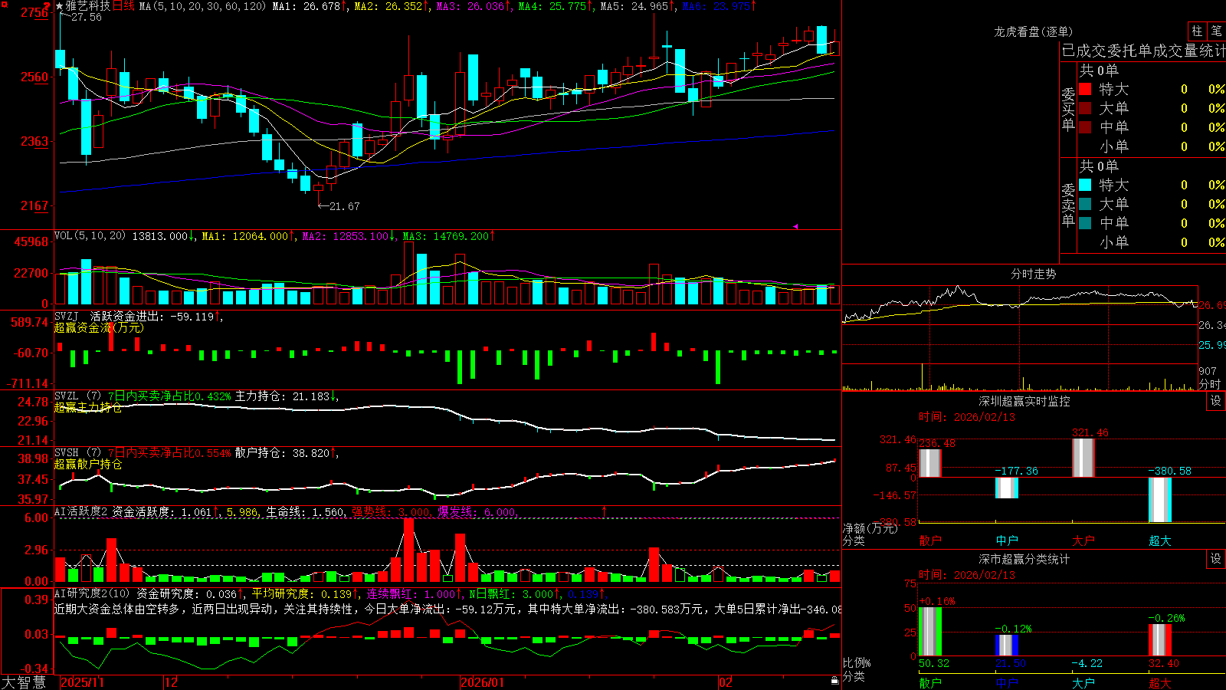Click the MA1: 26.678 value
1226x690 pixels.
coord(310,6)
